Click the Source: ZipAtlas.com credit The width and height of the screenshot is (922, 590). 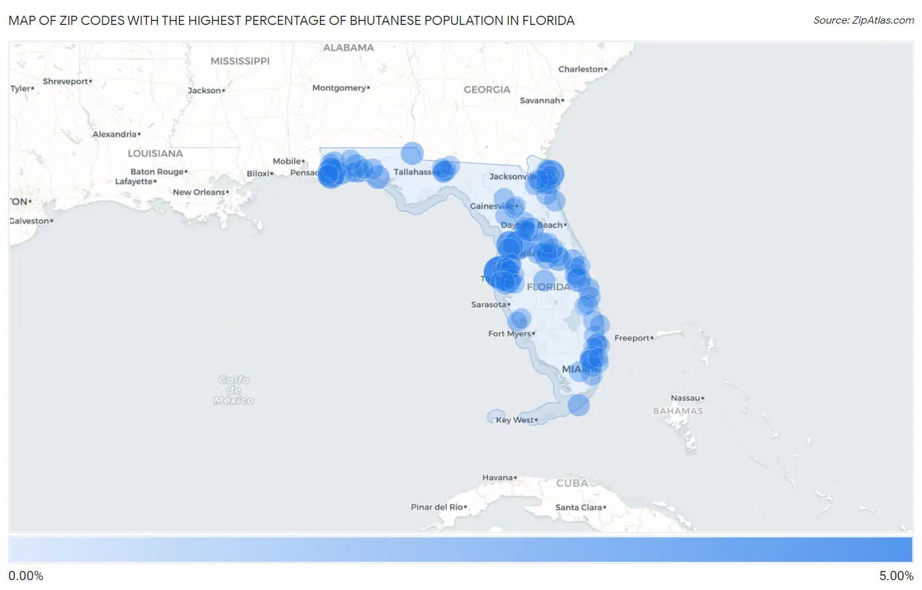point(864,20)
